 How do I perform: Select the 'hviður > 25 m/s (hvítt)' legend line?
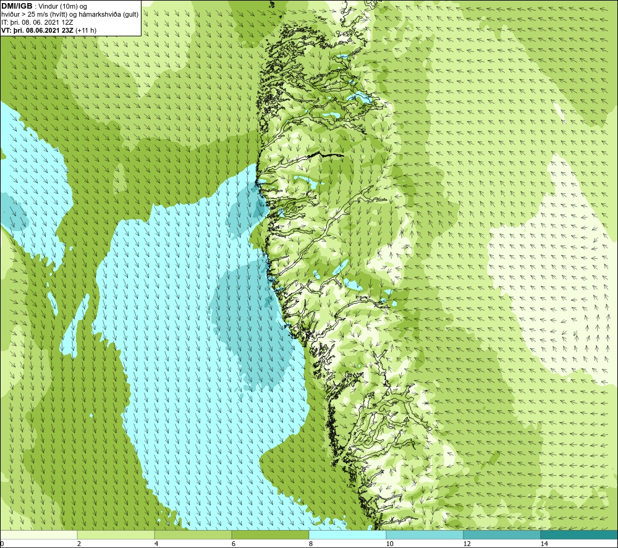pos(70,15)
